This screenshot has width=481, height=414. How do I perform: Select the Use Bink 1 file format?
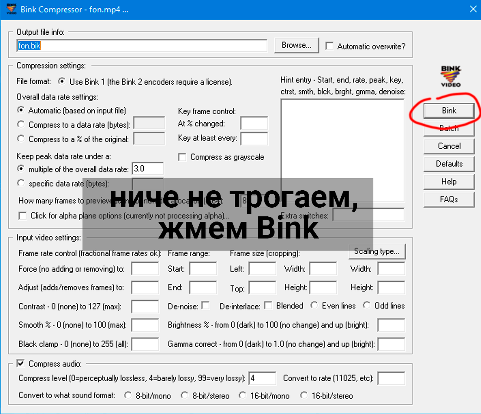[62, 81]
